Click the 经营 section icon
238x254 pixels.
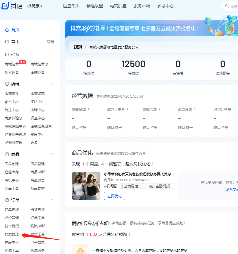tap(7, 55)
